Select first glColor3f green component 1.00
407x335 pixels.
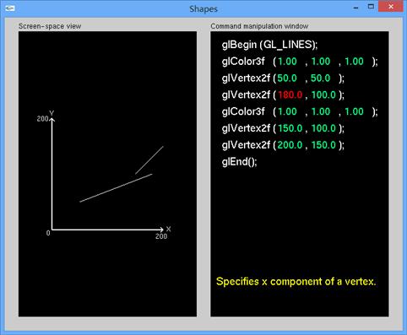321,62
